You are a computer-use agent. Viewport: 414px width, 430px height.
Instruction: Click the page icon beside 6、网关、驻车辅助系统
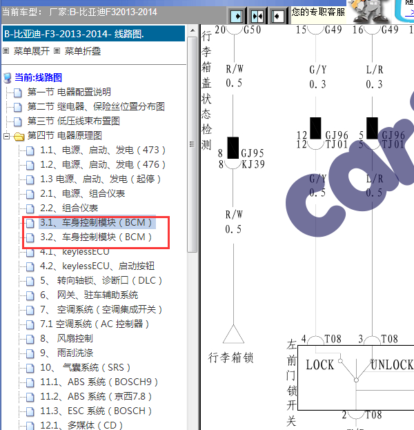(30, 295)
